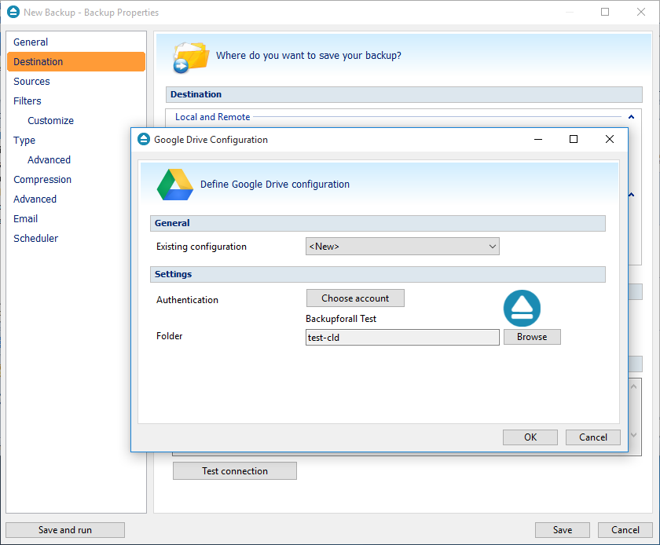Open the Existing configuration dropdown

coord(402,247)
